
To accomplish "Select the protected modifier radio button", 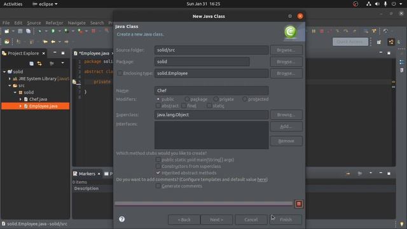I will (244, 99).
